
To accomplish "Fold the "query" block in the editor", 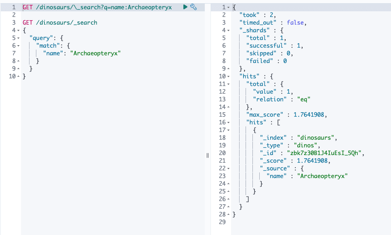I will (x=19, y=38).
